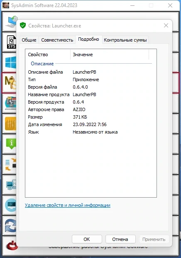This screenshot has height=258, width=181.
Task: Click the Отмена button
Action: point(120,239)
